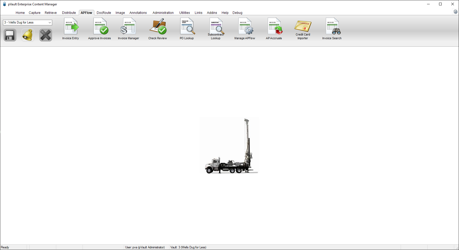Expand the vault selector dropdown
This screenshot has width=459, height=250.
coord(50,22)
